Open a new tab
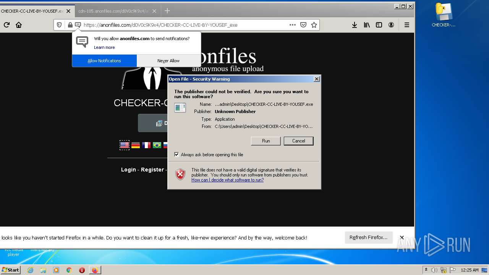 (x=167, y=11)
